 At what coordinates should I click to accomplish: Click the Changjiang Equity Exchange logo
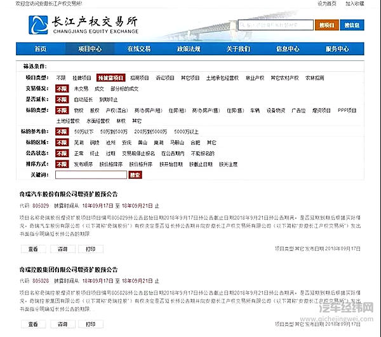(83, 25)
